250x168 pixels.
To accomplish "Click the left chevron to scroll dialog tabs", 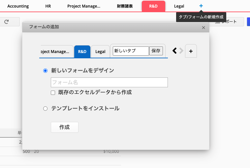I will [x=175, y=51].
